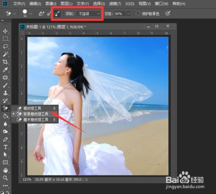Expand status bar info arrow
The height and width of the screenshot is (194, 216).
coord(86,179)
